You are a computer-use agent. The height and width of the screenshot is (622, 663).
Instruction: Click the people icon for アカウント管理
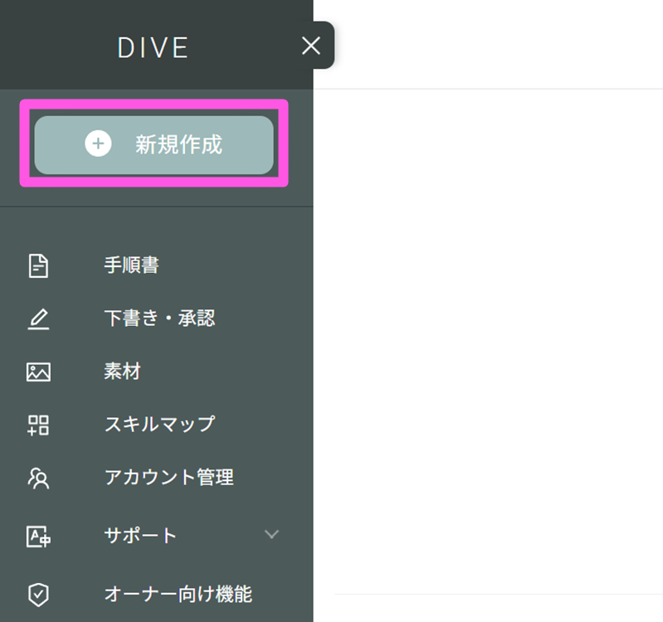pos(38,478)
